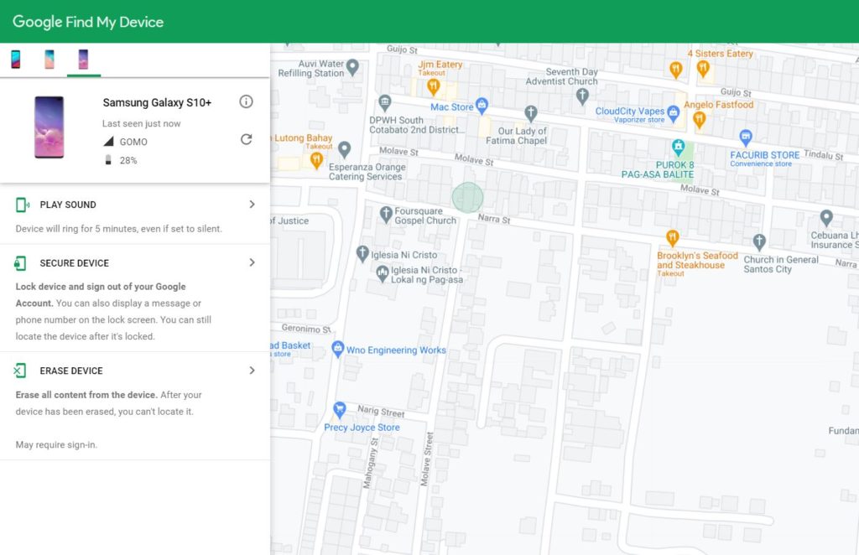The height and width of the screenshot is (555, 859).
Task: Click the CloudCity Vapes store pin
Action: click(x=674, y=113)
